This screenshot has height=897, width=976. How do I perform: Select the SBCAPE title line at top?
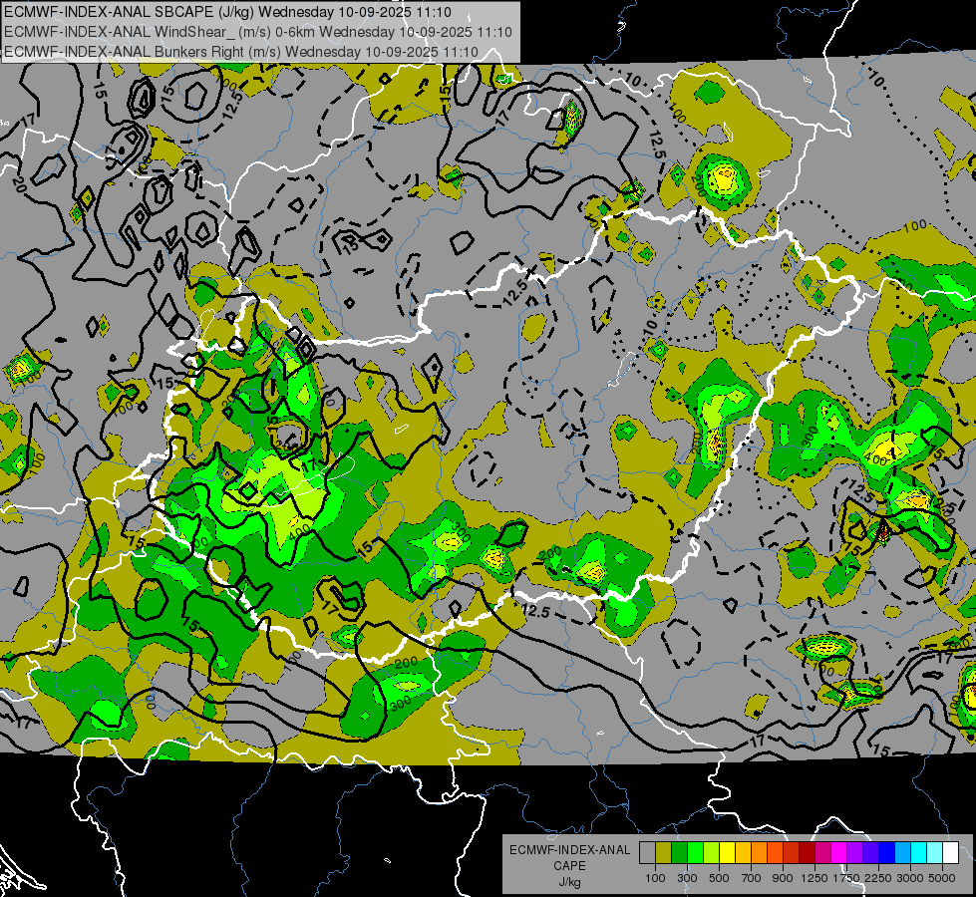(x=228, y=12)
